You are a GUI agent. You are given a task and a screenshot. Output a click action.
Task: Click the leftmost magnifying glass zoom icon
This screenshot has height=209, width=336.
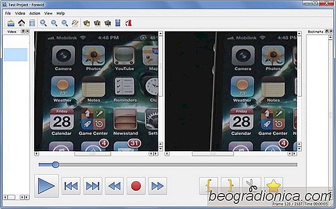(43, 23)
